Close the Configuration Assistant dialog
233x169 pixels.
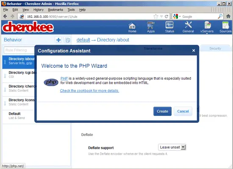pos(194,51)
